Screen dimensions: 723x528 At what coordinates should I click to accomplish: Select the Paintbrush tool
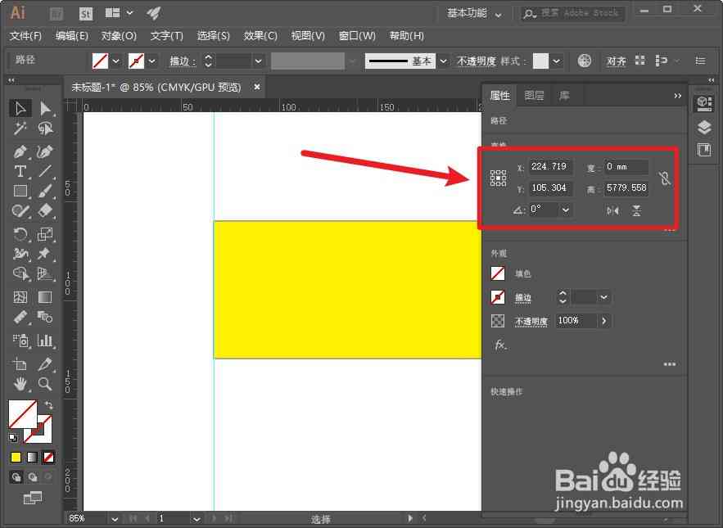pyautogui.click(x=45, y=191)
